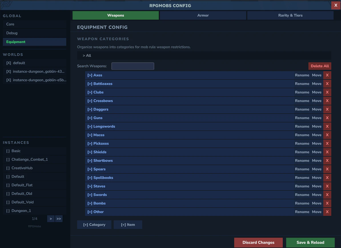The width and height of the screenshot is (341, 248).
Task: Jump to last page using the >> arrow
Action: coord(59,218)
